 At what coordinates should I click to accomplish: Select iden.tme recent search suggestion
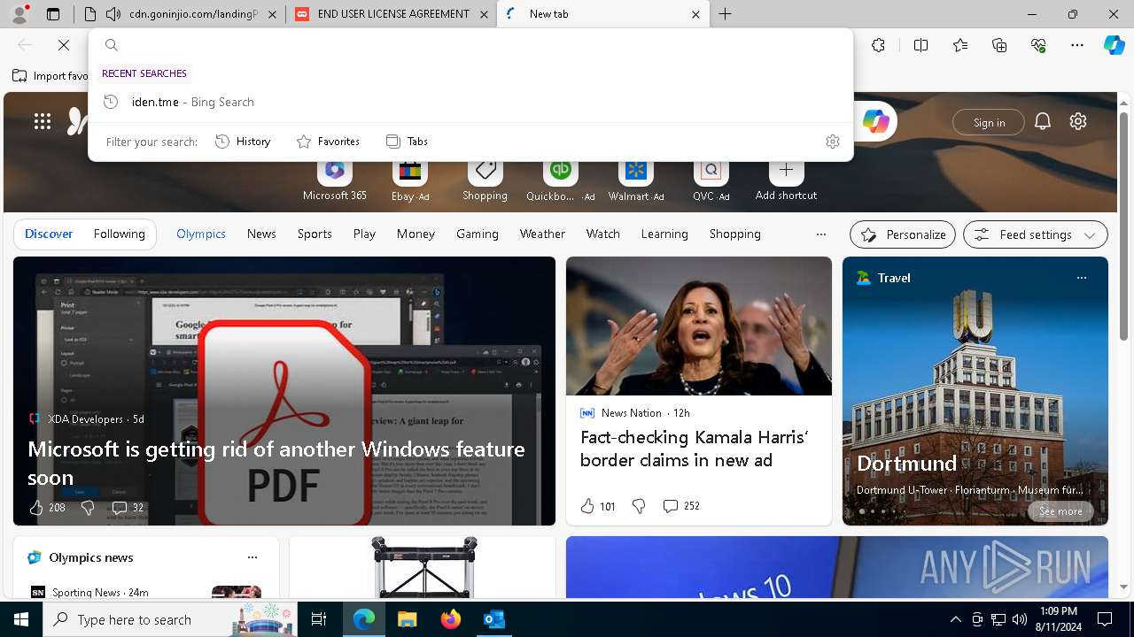pos(470,102)
